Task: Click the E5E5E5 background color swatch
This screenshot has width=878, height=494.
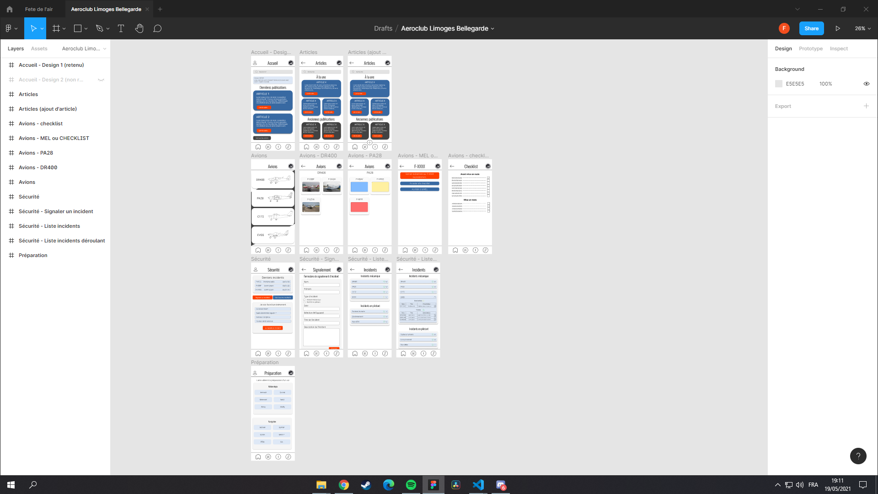Action: (x=779, y=84)
